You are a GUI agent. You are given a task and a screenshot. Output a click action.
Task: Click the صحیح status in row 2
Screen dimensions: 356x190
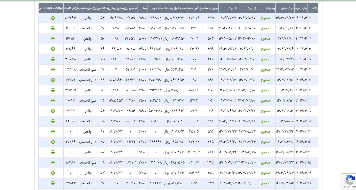266,28
